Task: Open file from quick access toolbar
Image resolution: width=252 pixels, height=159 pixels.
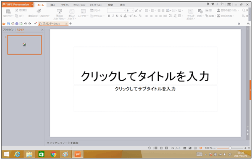Action: click(4, 24)
